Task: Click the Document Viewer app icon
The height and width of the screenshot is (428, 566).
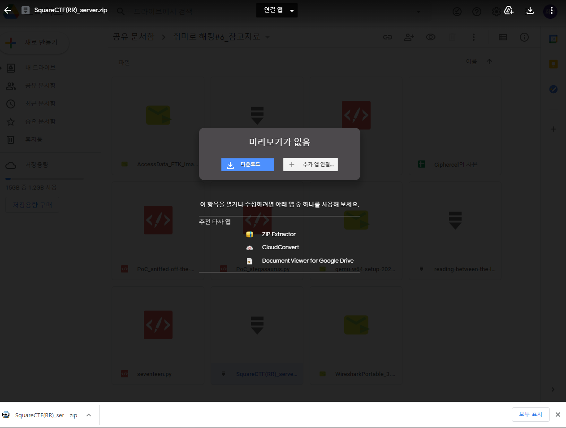Action: click(250, 261)
